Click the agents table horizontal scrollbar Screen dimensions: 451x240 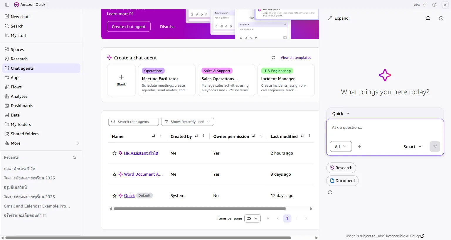200,209
